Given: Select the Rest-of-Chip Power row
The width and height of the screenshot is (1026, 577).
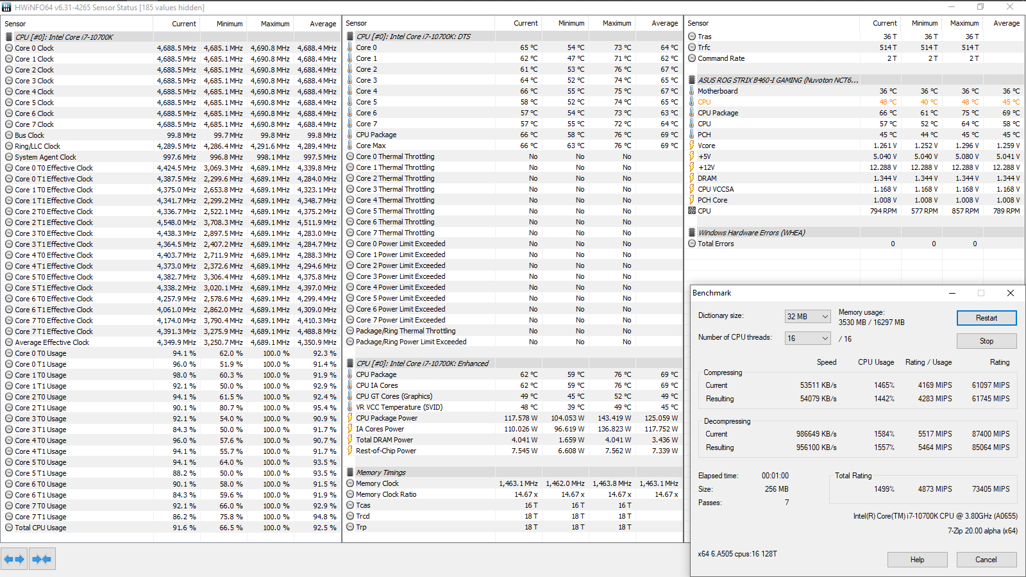Looking at the screenshot, I should coord(512,451).
